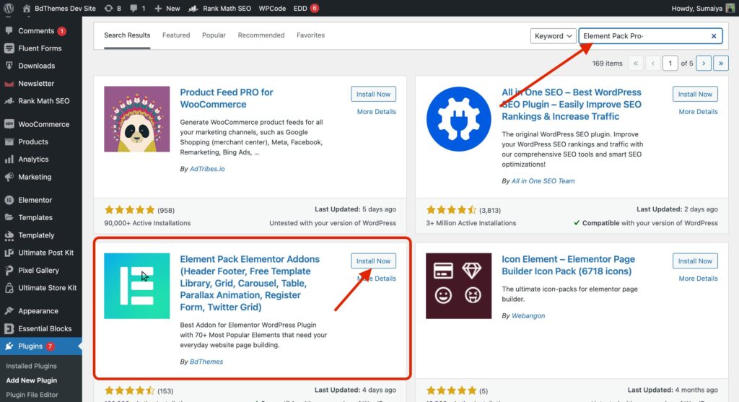Jump to last results page
This screenshot has width=739, height=402.
(x=721, y=64)
